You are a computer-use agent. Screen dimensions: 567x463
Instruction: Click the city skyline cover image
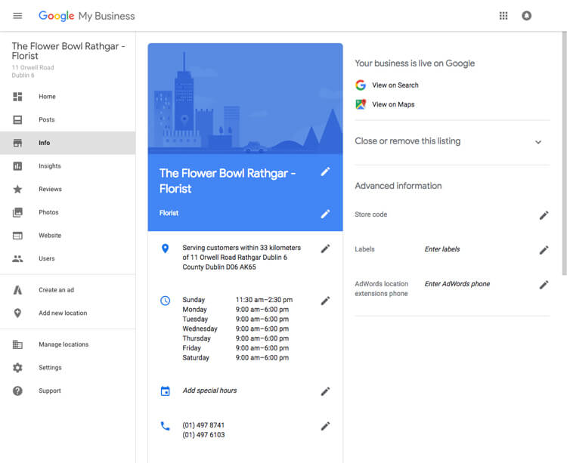(x=245, y=99)
